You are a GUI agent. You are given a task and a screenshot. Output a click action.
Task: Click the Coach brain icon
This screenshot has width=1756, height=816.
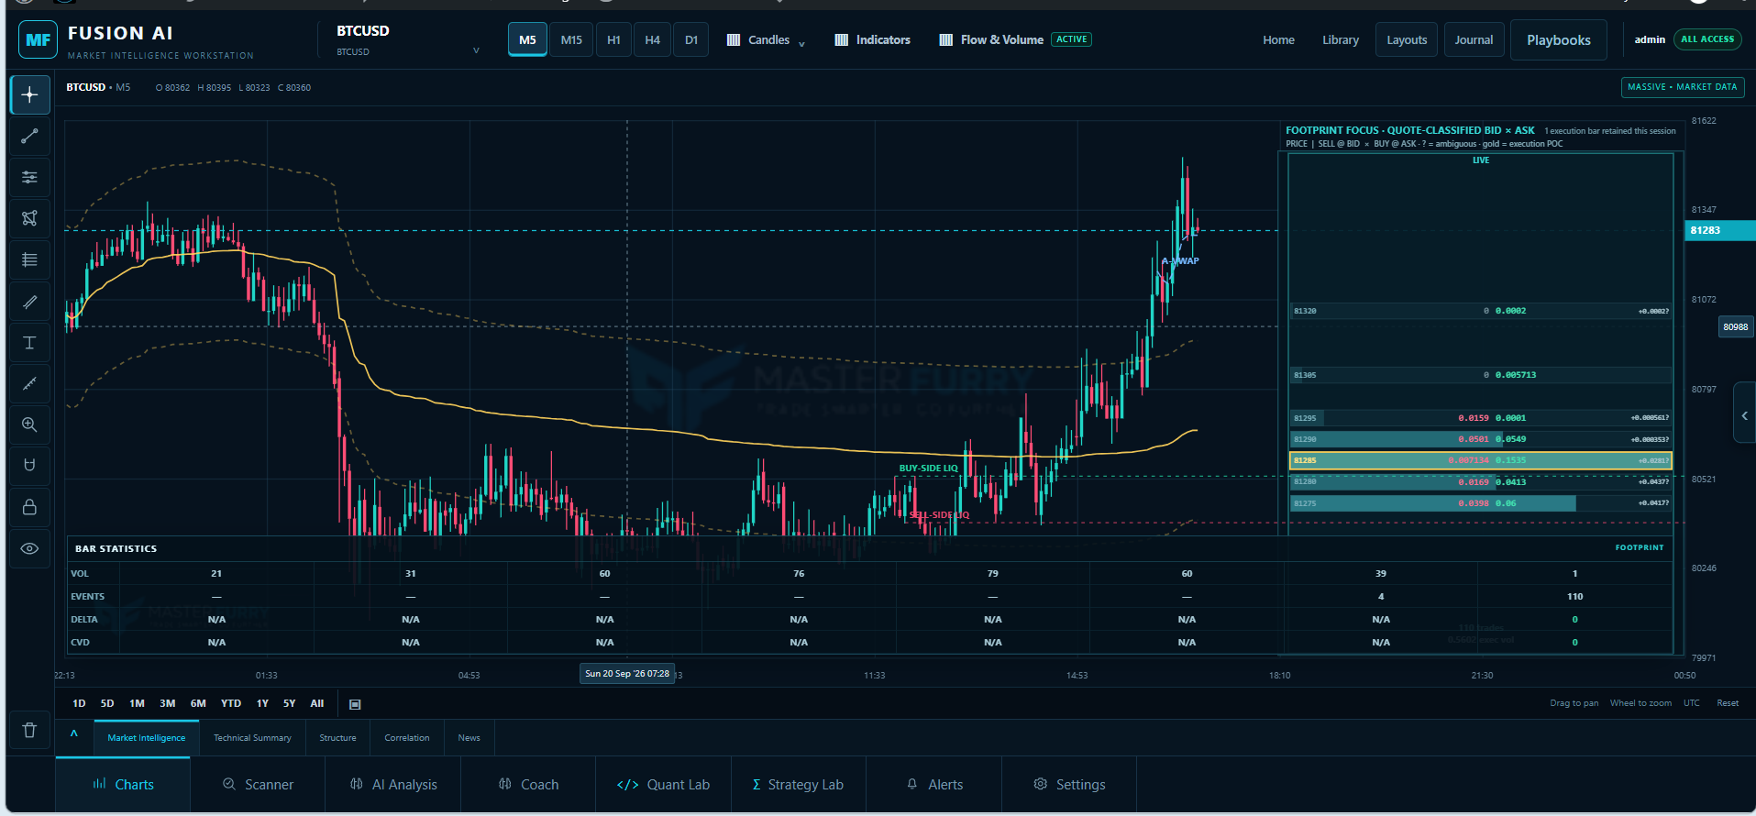click(505, 784)
